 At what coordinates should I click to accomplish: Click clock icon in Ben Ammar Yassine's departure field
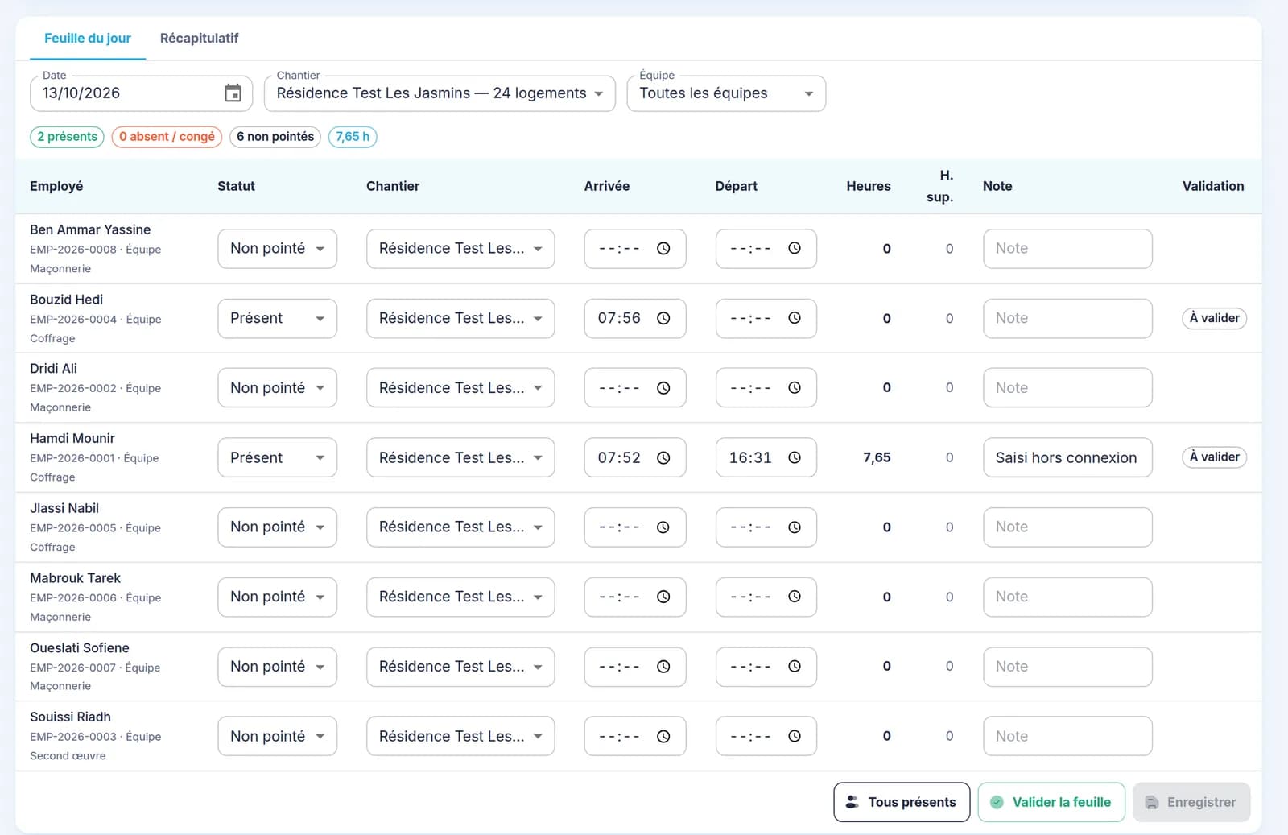[795, 248]
